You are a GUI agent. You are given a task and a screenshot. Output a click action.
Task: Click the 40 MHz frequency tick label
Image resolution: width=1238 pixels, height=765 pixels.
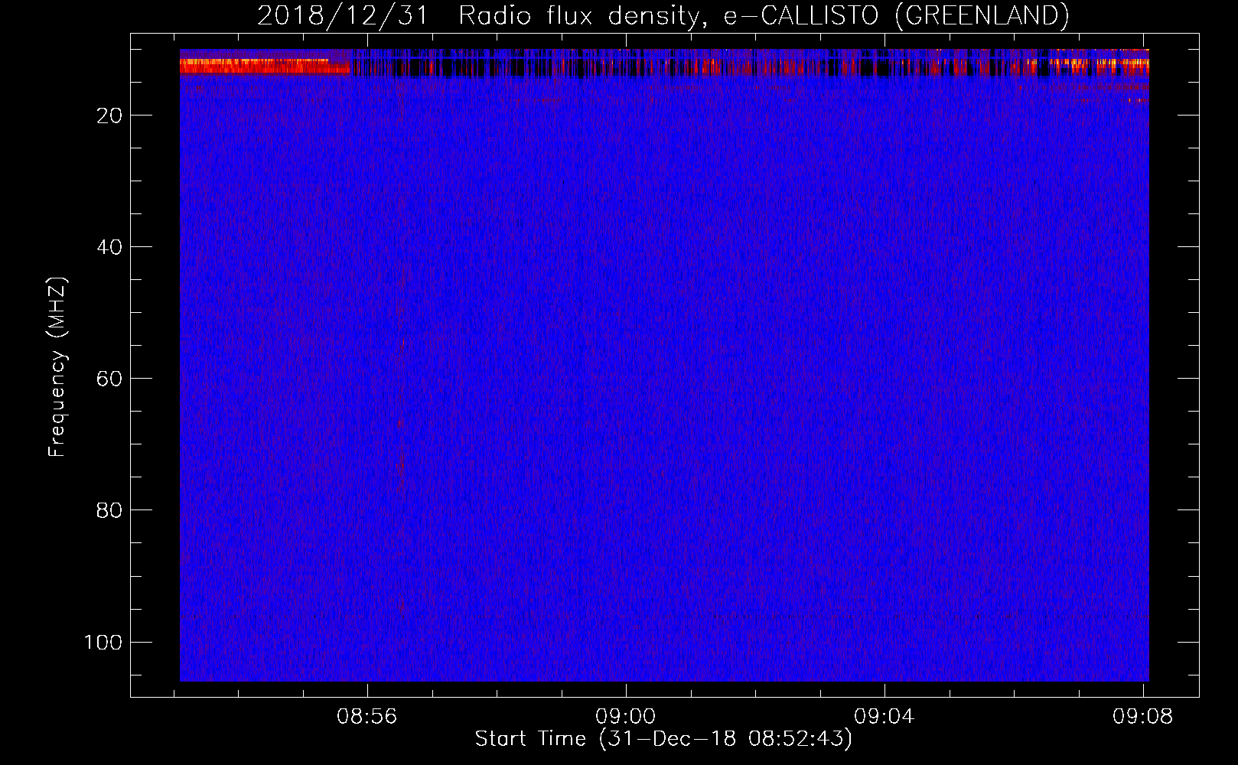point(109,247)
